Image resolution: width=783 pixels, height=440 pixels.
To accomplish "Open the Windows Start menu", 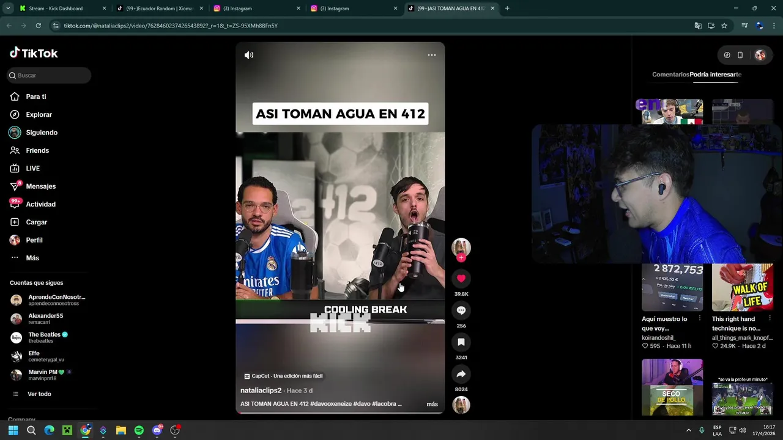I will tap(13, 430).
